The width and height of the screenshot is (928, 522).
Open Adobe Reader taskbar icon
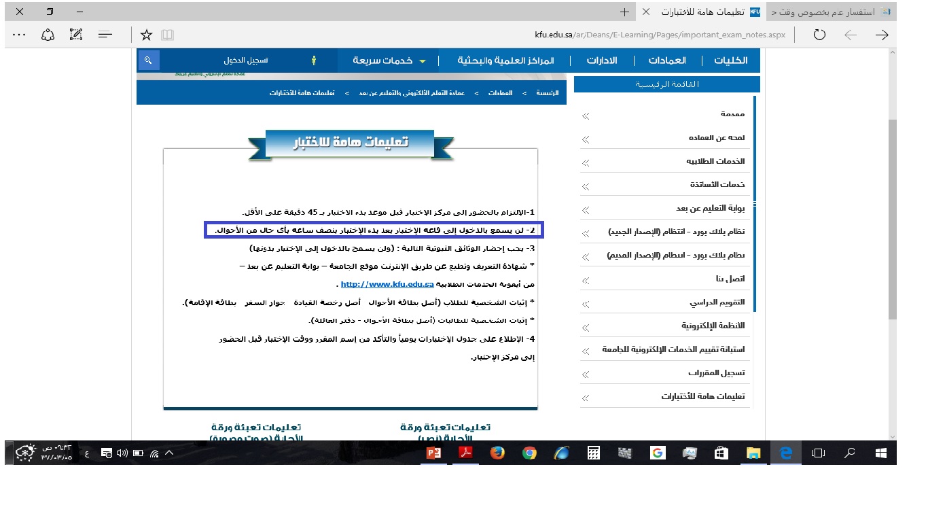pos(466,453)
